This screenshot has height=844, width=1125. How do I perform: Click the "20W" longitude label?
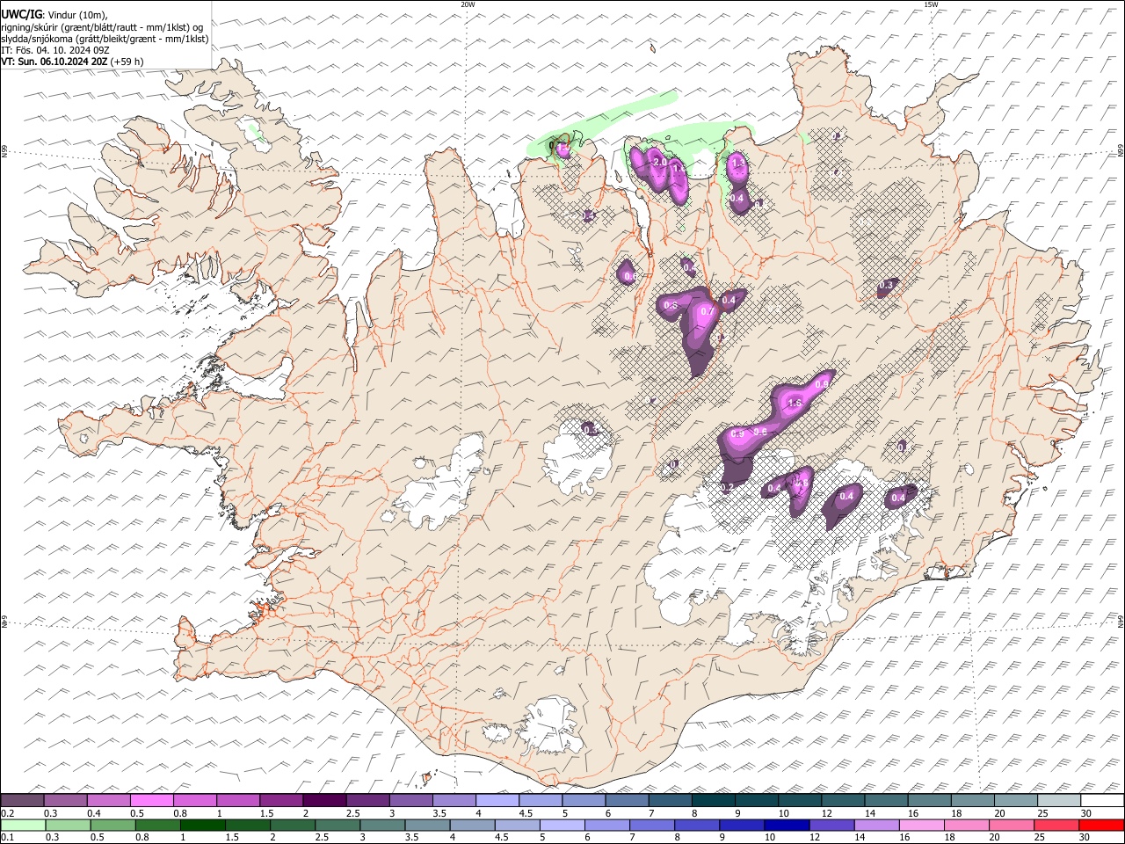coord(468,4)
